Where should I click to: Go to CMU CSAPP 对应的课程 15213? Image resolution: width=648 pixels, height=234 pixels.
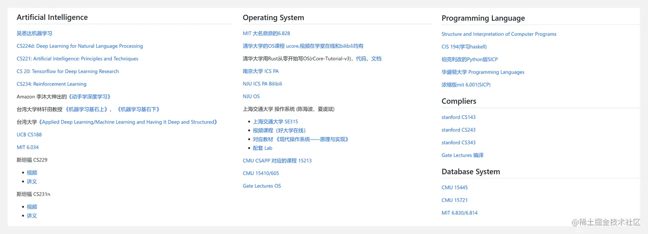[277, 161]
